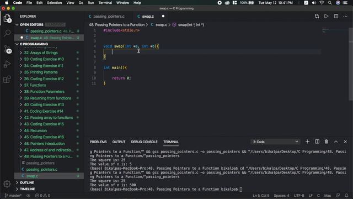This screenshot has width=353, height=199.
Task: Close the terminal panel
Action: [345, 142]
